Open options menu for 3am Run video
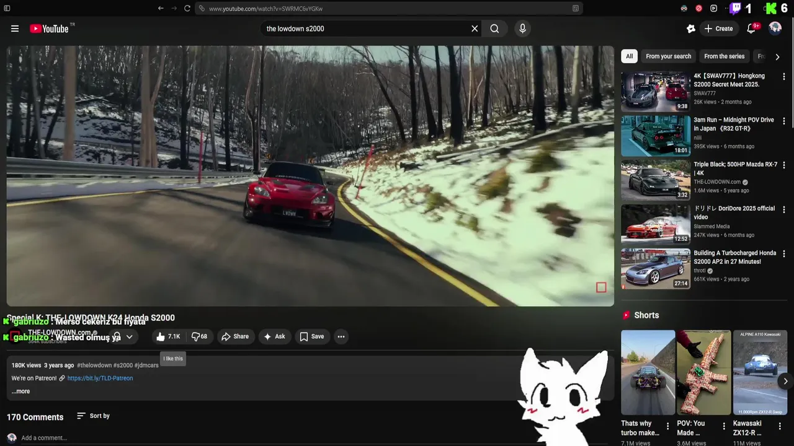 [x=783, y=121]
